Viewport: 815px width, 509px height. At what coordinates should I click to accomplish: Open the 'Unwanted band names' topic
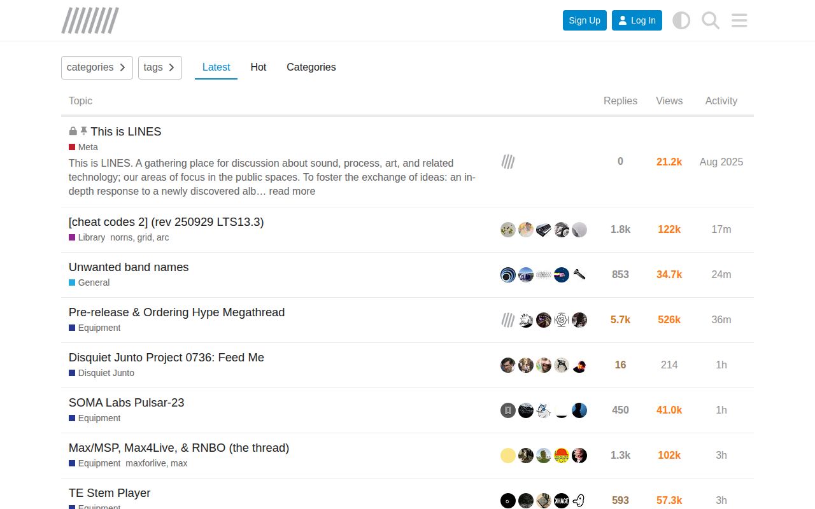pyautogui.click(x=129, y=267)
